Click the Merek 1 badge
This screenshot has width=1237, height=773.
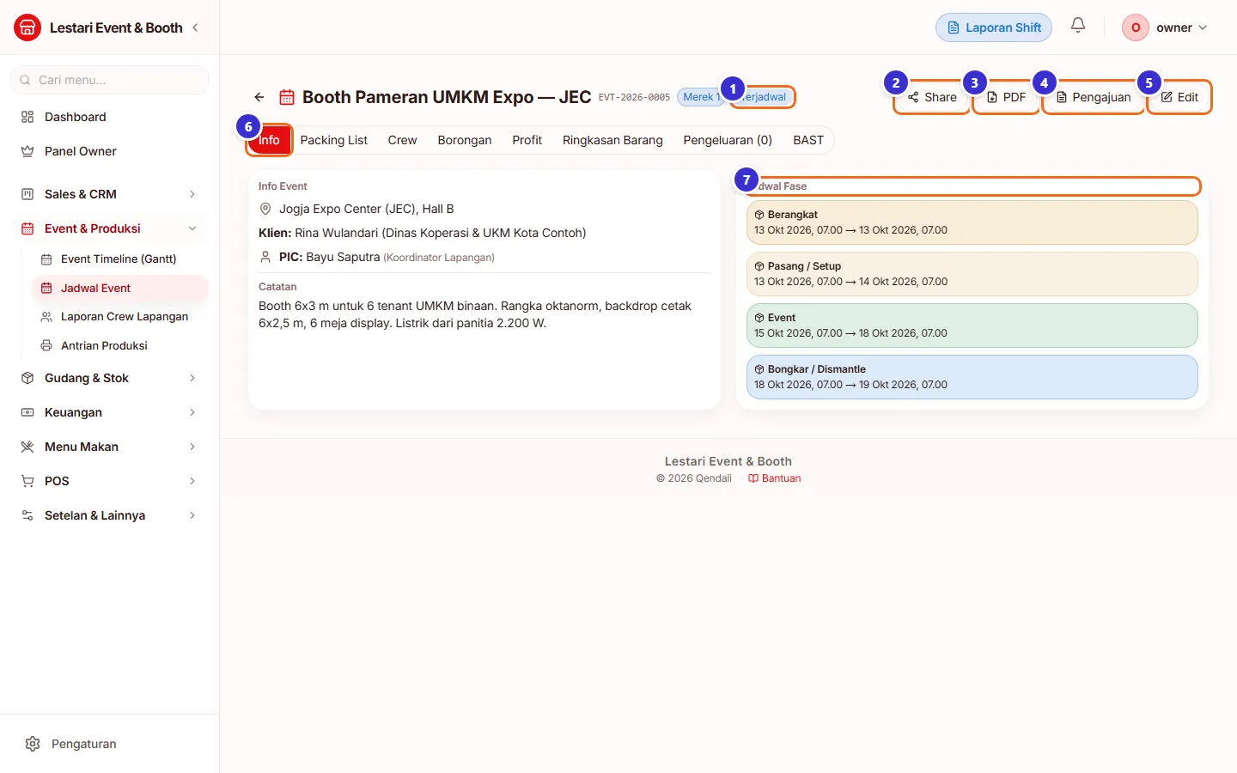pos(701,97)
